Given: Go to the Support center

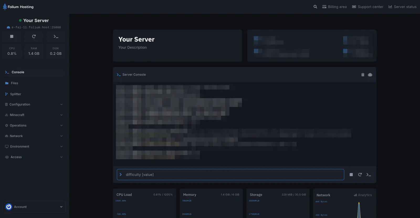Looking at the screenshot, I should (367, 7).
